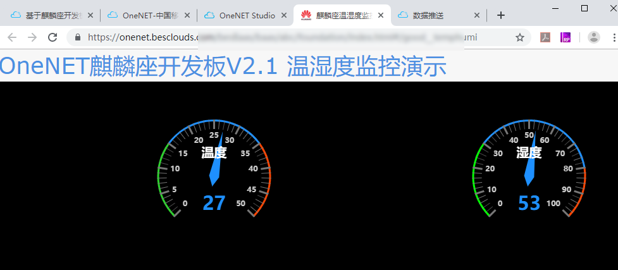Screen dimensions: 618x270
Task: Click the browser back arrow
Action: coord(12,38)
